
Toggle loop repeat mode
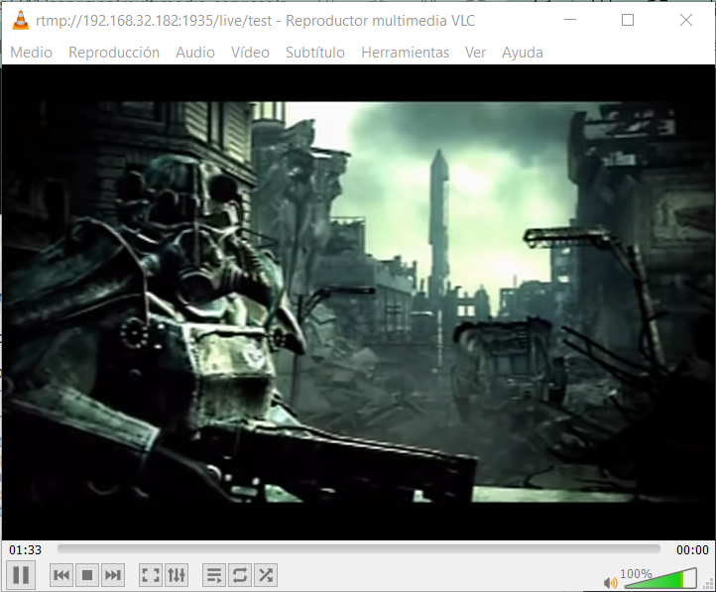(x=239, y=575)
